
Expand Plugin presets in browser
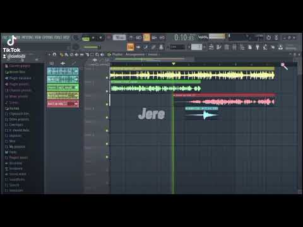click(x=17, y=84)
